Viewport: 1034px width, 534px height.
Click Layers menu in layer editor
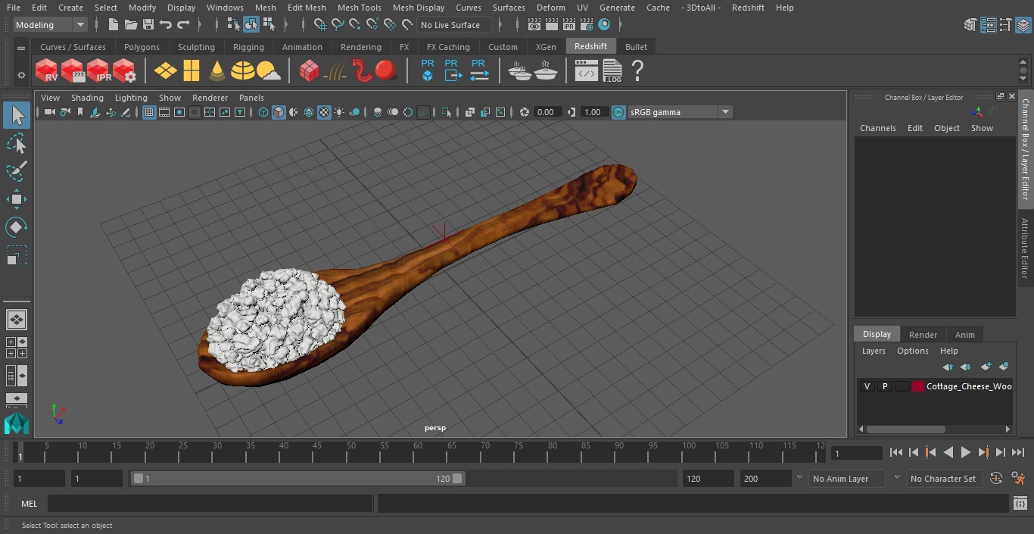874,351
